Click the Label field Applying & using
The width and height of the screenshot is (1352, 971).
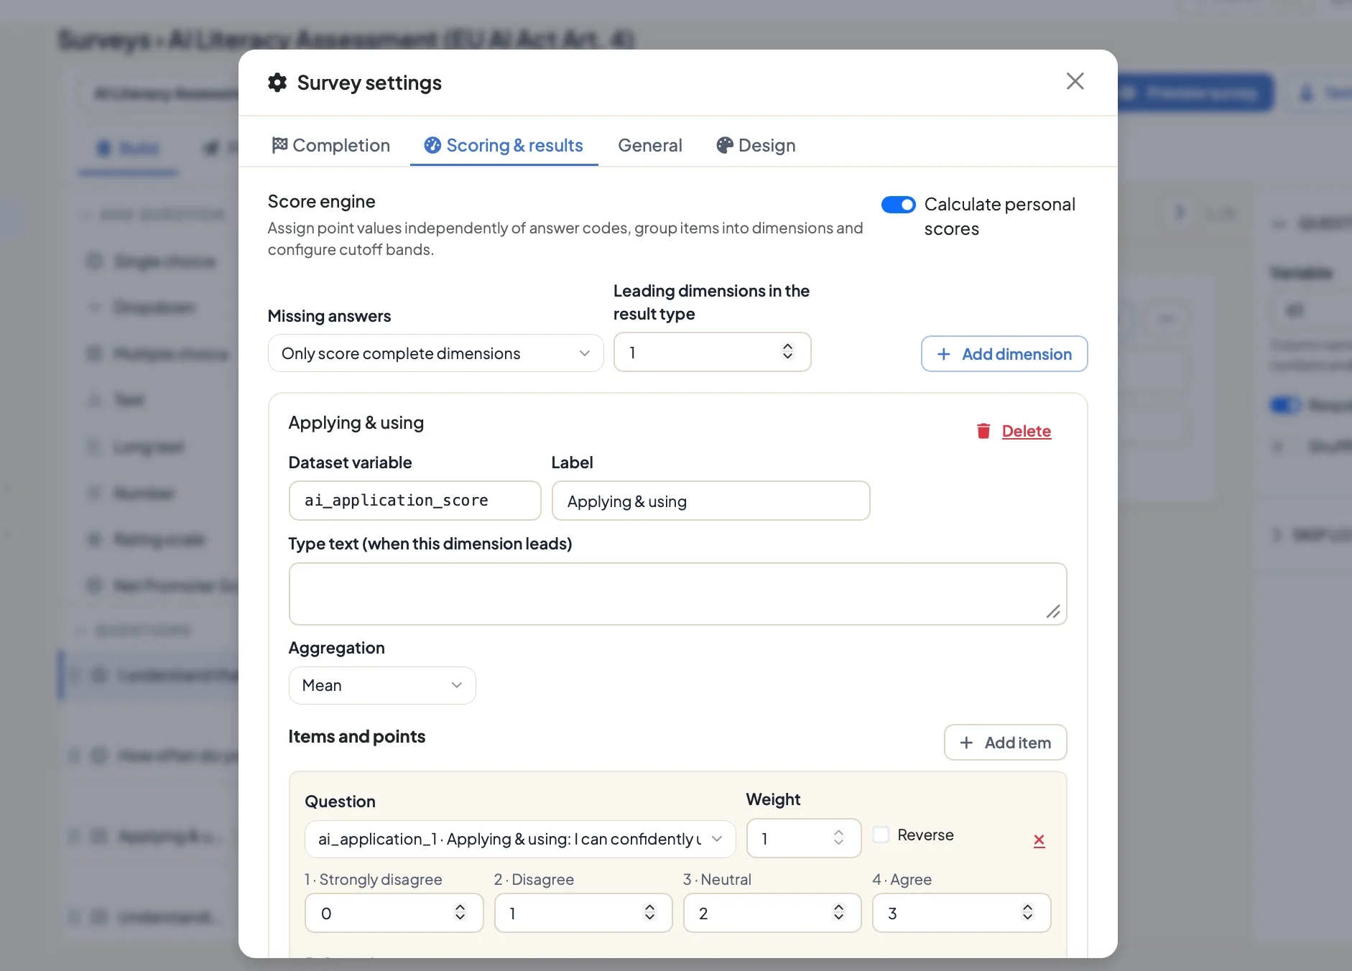[x=710, y=501]
